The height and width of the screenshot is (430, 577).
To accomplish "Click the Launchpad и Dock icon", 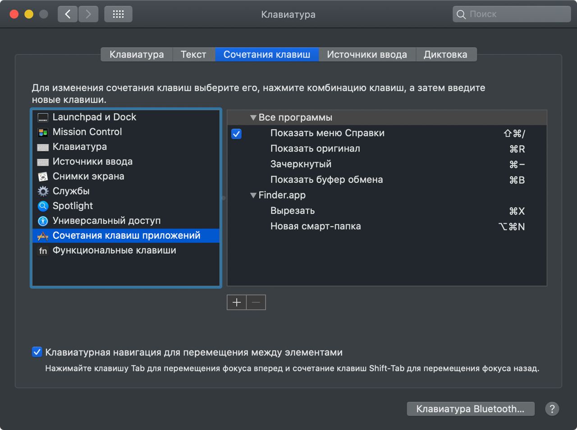I will tap(43, 118).
